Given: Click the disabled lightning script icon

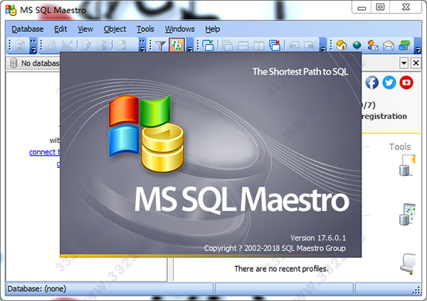Looking at the screenshot, I should pos(86,46).
